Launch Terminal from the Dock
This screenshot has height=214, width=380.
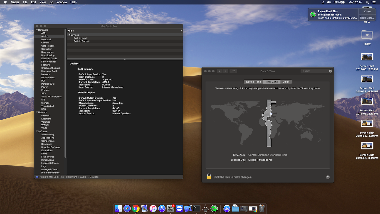[197, 208]
